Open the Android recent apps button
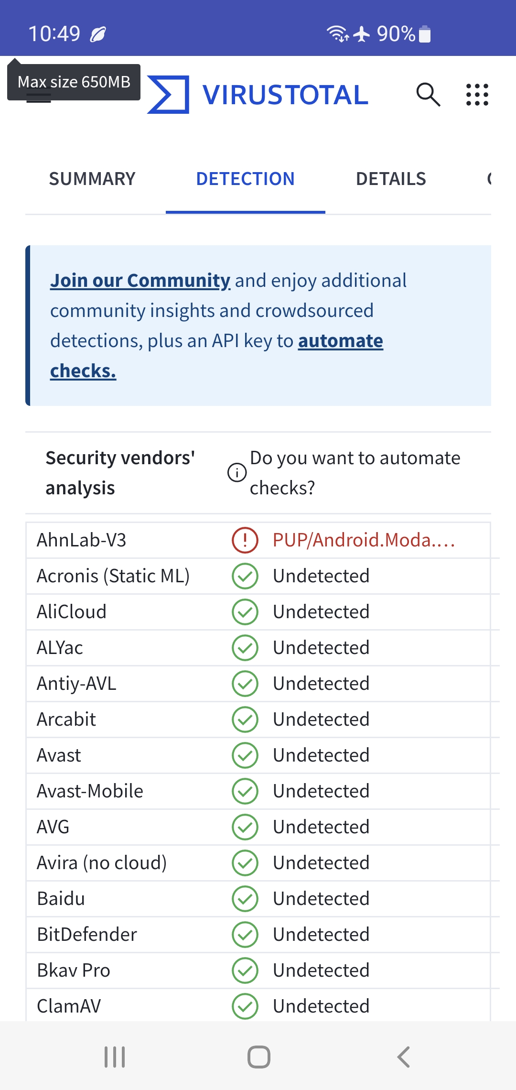 pyautogui.click(x=115, y=1057)
